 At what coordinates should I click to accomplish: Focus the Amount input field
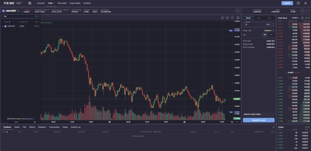pyautogui.click(x=257, y=25)
